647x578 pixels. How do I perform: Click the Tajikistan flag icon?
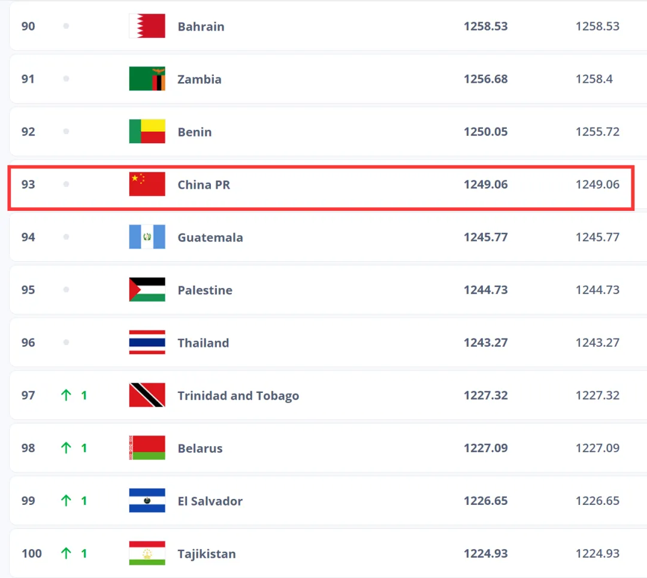(147, 553)
